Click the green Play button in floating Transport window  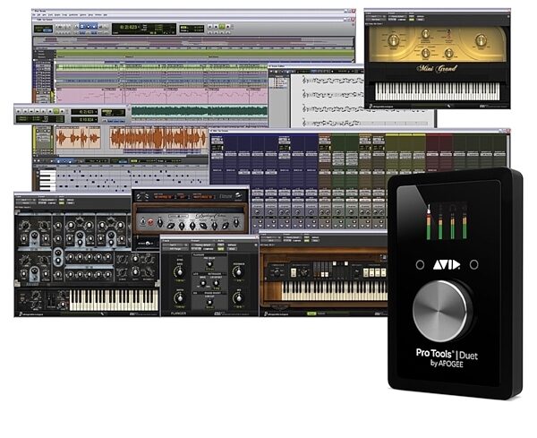(56, 111)
